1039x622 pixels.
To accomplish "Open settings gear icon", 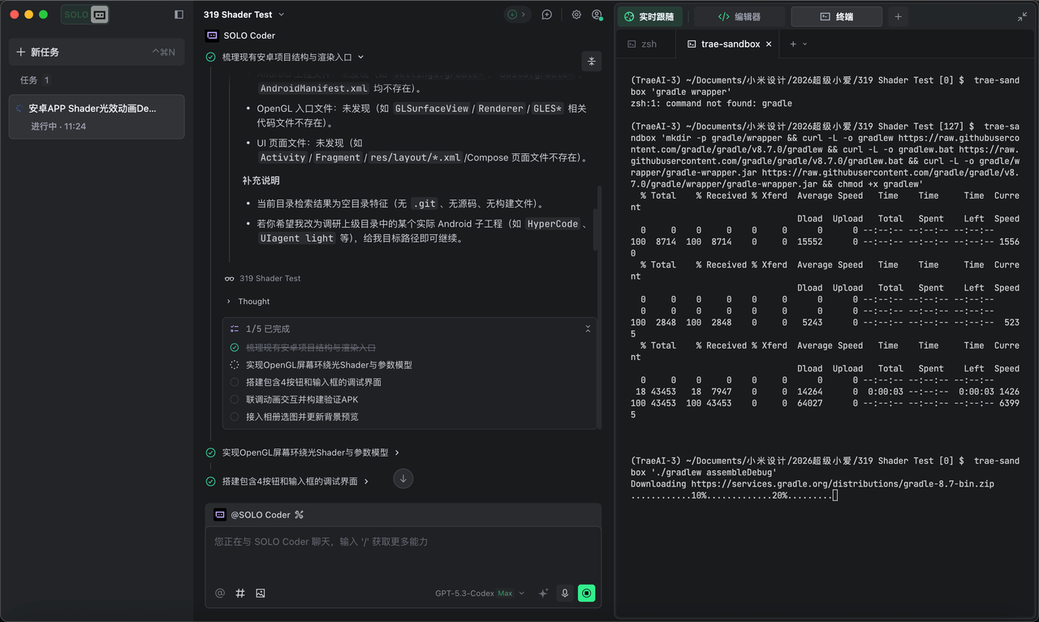I will coord(576,15).
